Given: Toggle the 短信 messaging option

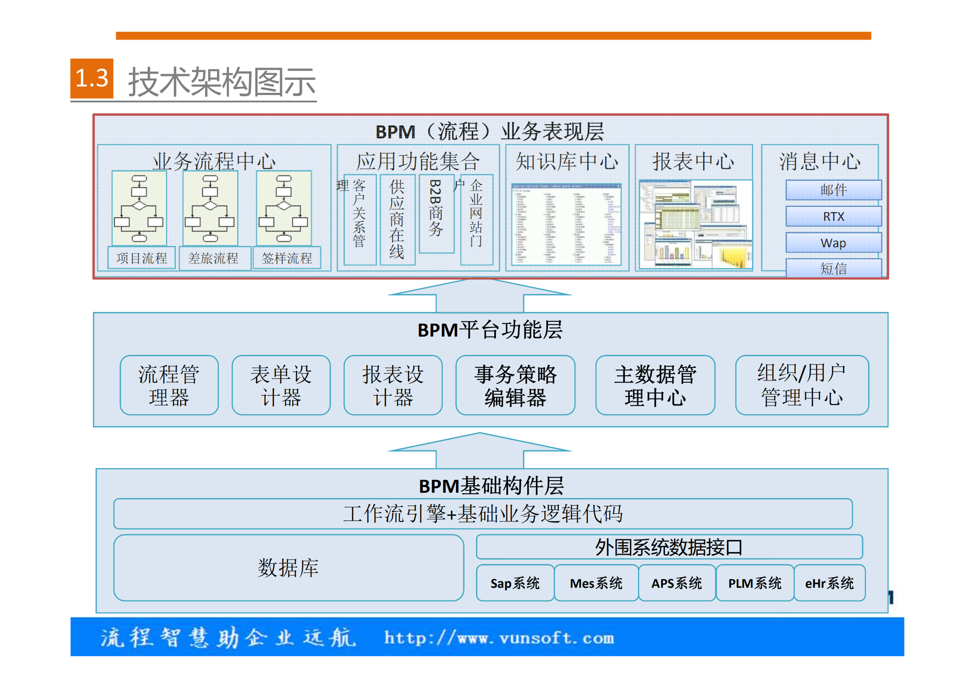Looking at the screenshot, I should point(833,270).
